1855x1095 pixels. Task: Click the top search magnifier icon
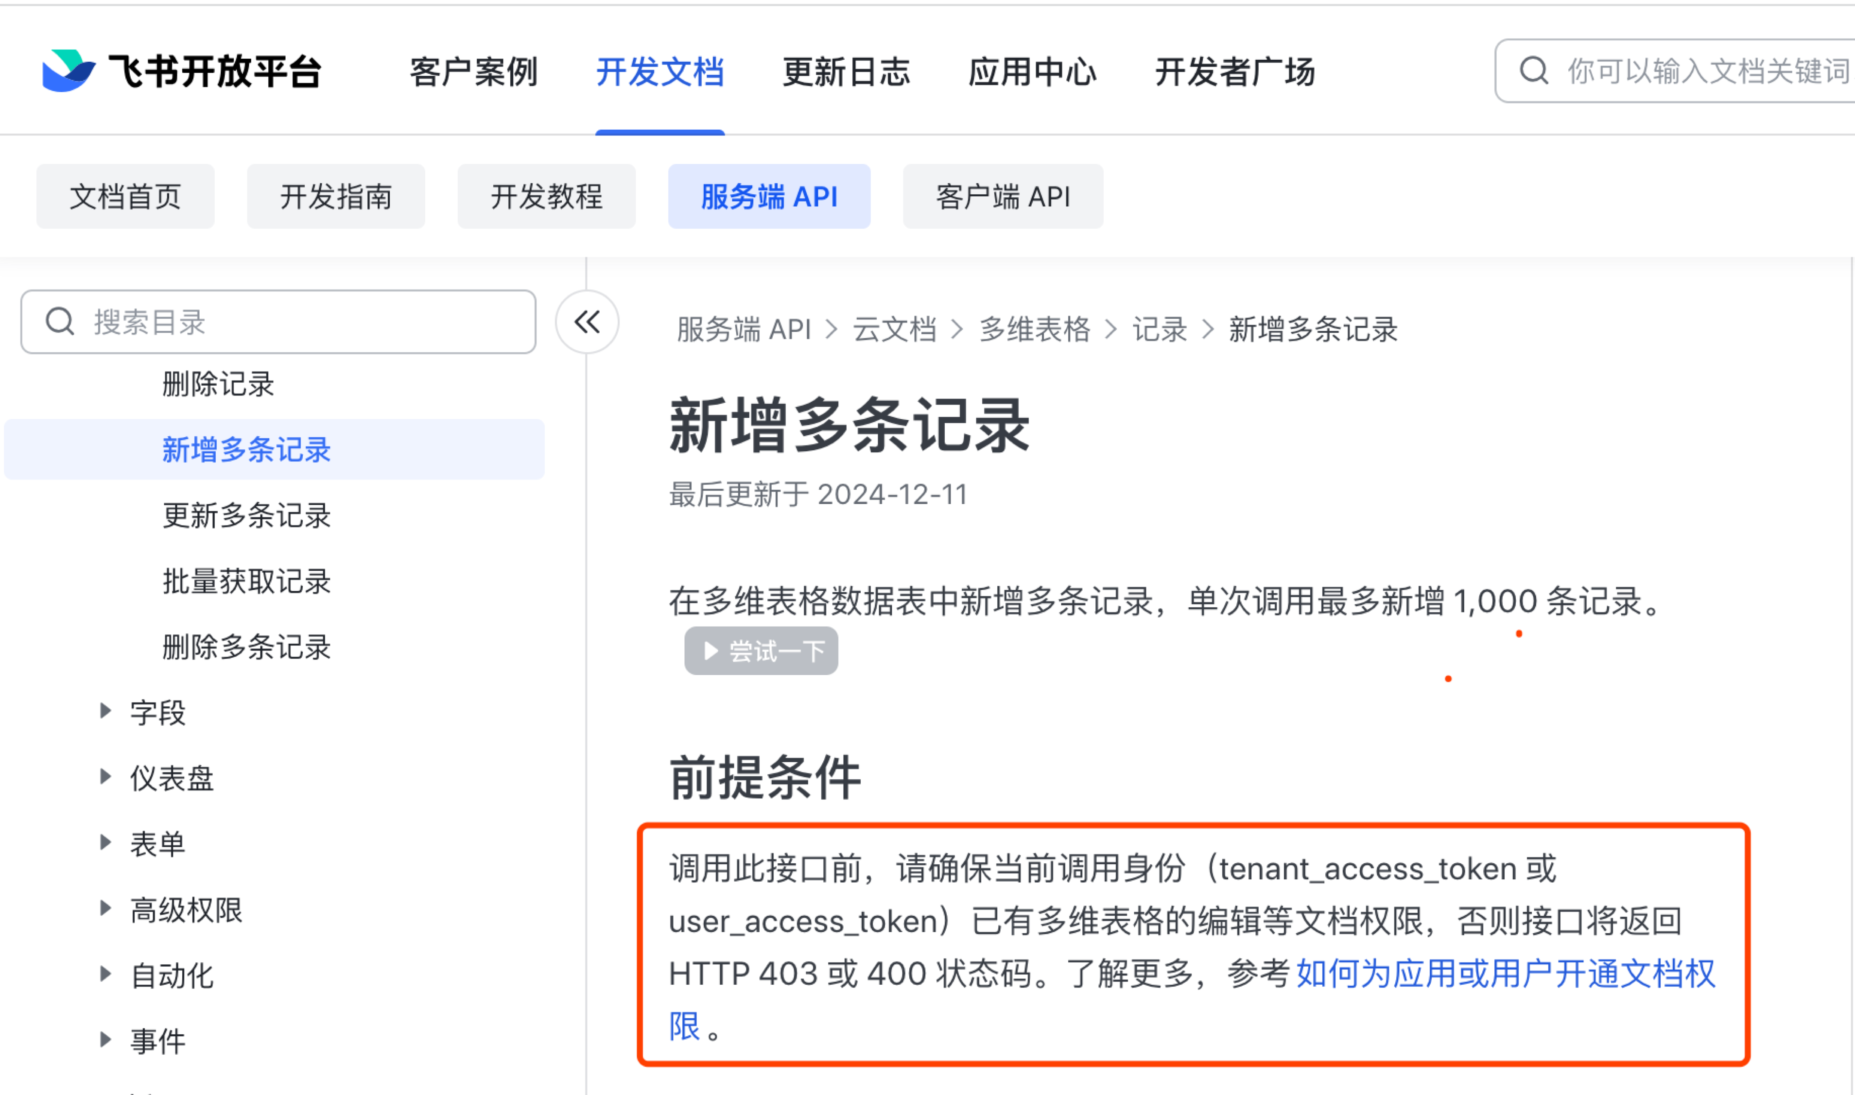coord(1533,71)
